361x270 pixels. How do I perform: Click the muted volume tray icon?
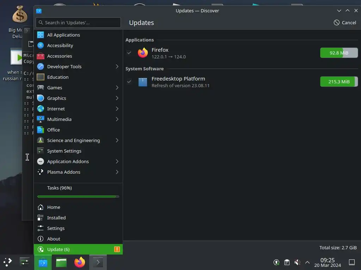click(x=297, y=262)
